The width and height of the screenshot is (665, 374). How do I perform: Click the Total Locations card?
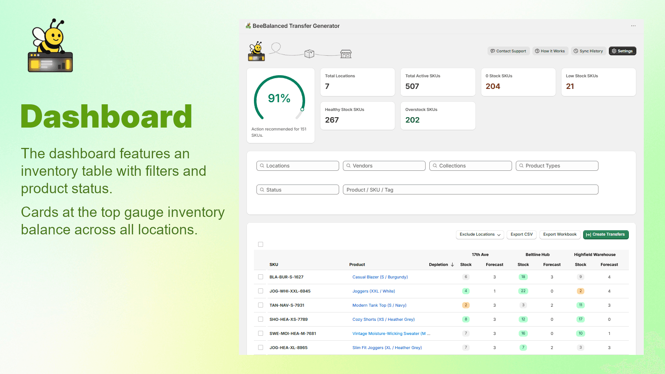(357, 82)
